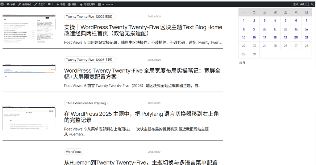Viewport: 316px width, 165px height.
Task: Open the 永夜 site dashboard menu
Action: point(11,4)
